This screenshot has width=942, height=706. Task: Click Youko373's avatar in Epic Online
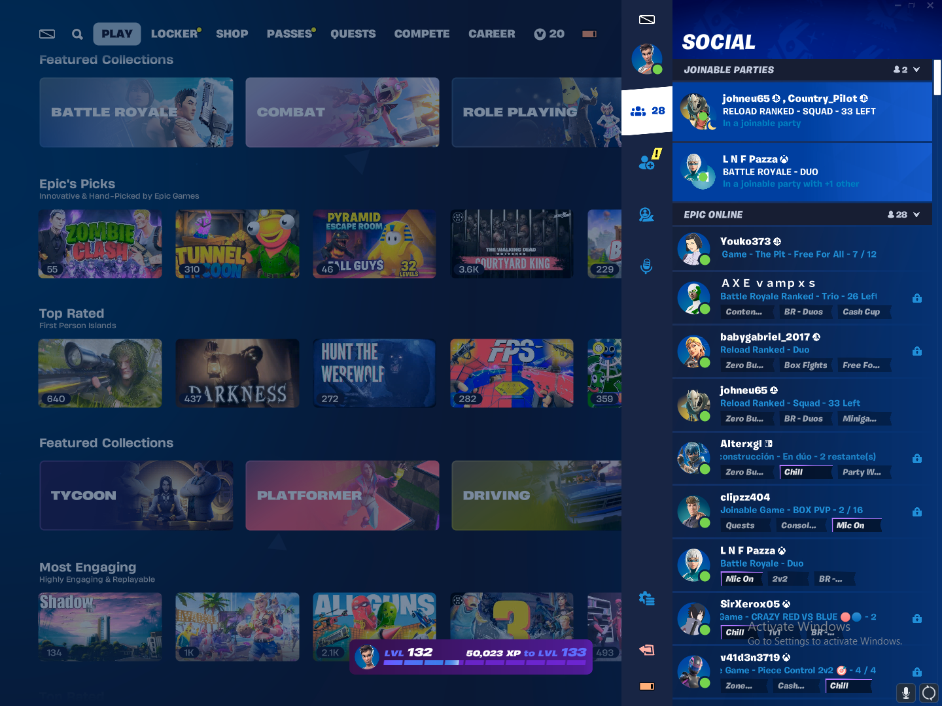tap(694, 248)
